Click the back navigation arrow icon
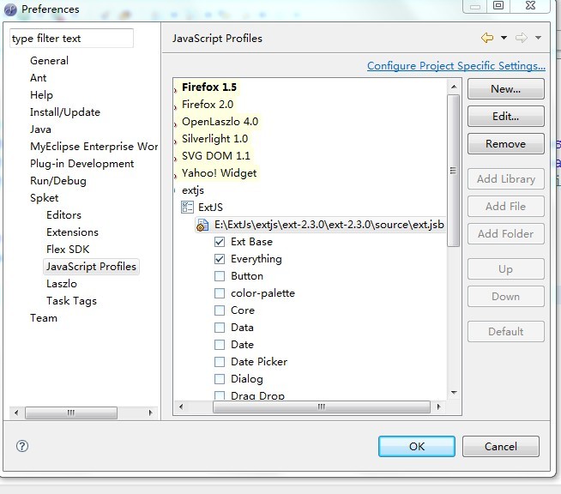This screenshot has width=561, height=494. (x=487, y=38)
